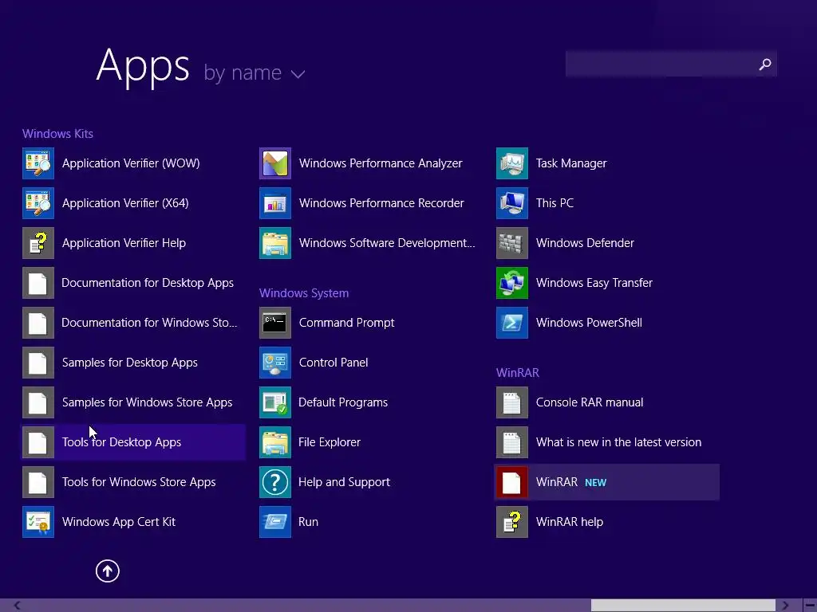
Task: Open Control Panel icon
Action: tap(275, 363)
